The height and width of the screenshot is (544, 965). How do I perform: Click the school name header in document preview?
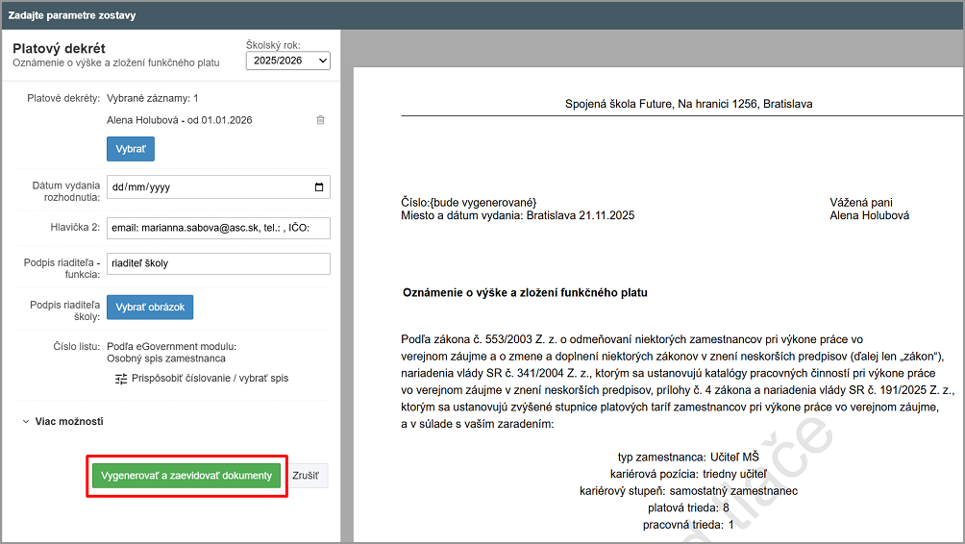(688, 104)
